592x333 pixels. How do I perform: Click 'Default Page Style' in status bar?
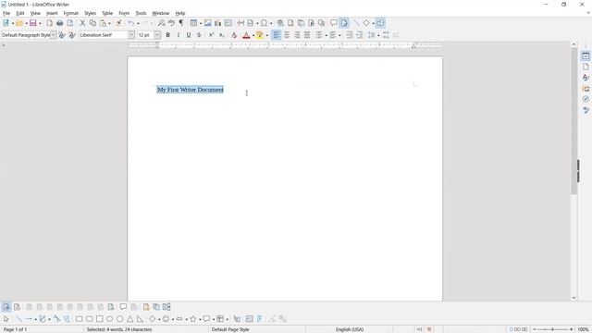[x=230, y=329]
